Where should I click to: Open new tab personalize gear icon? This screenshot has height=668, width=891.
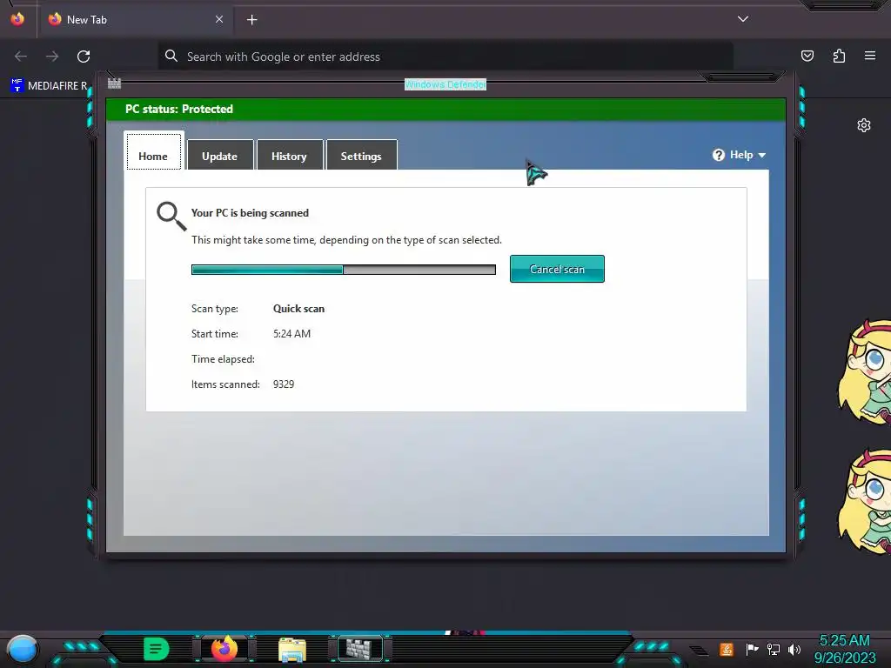[x=864, y=125]
